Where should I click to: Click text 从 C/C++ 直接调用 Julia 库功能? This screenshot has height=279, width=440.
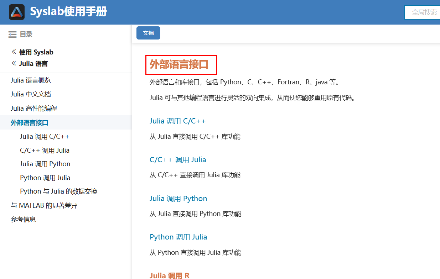tap(195, 175)
